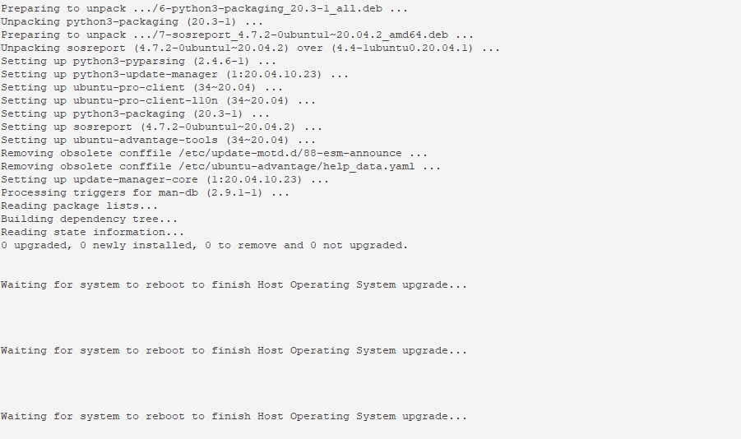Click 'Setting up sosreport' output line
Image resolution: width=741 pixels, height=439 pixels.
coord(162,127)
